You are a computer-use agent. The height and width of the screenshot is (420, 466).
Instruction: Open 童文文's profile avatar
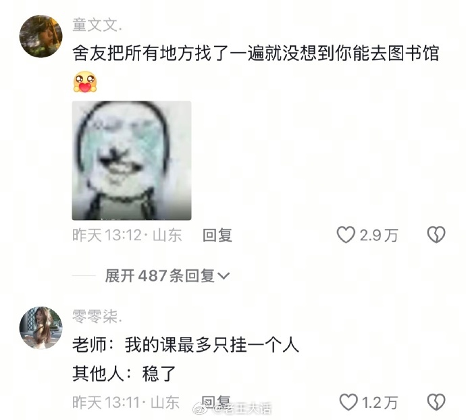(x=41, y=36)
